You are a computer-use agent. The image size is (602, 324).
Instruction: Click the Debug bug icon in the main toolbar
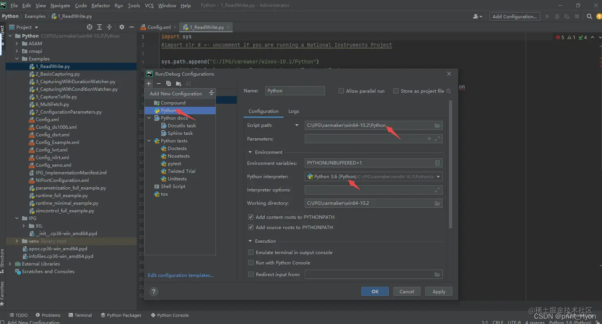(557, 16)
